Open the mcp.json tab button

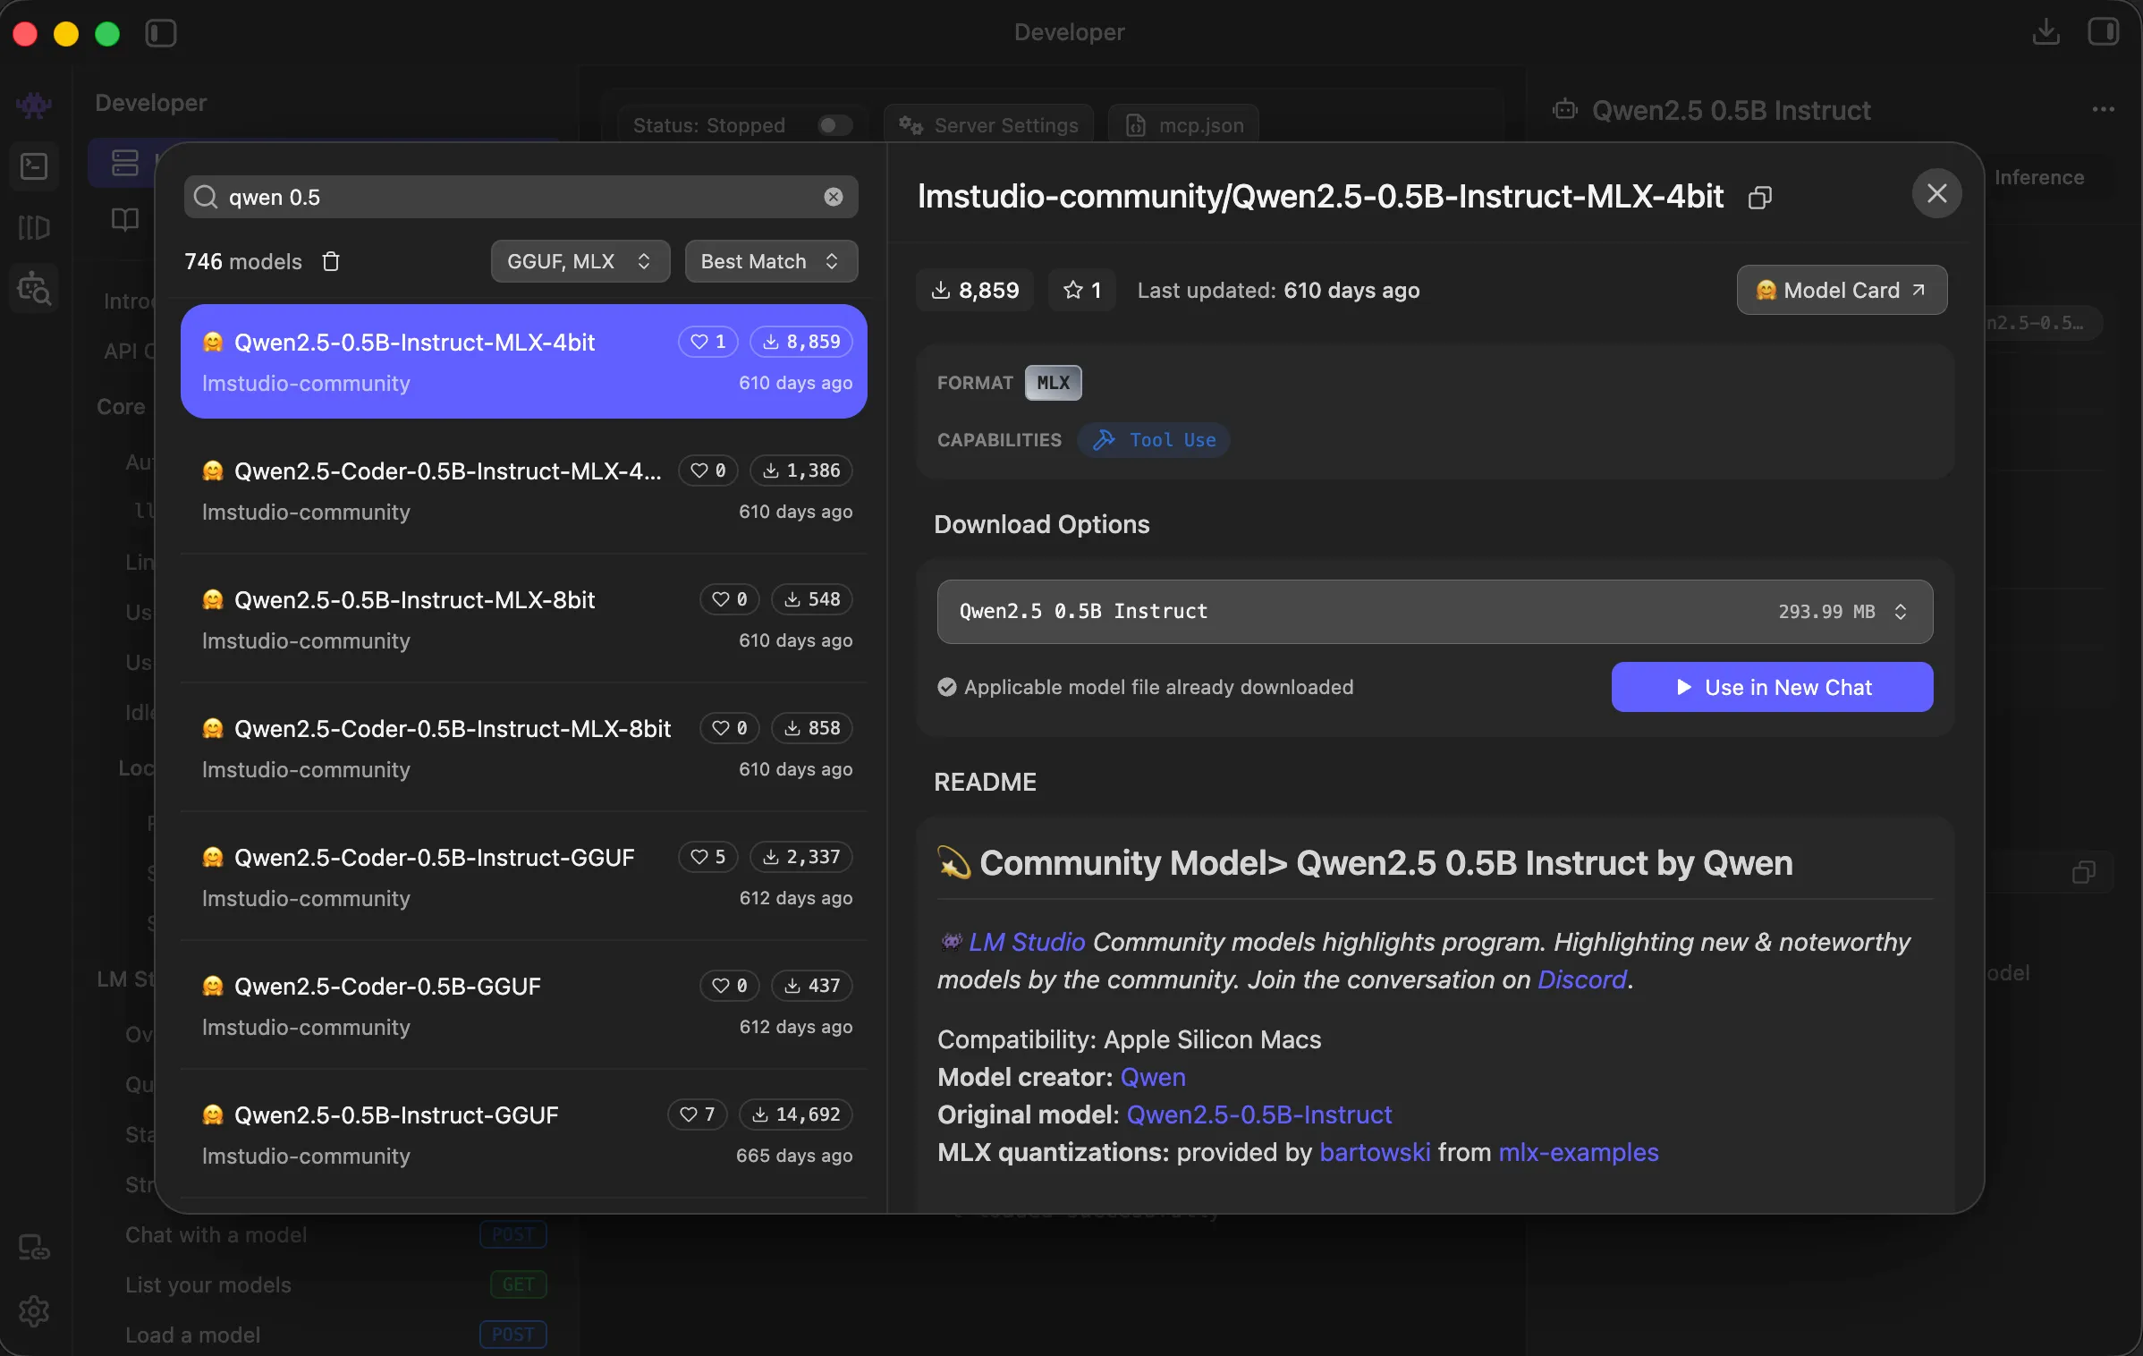[x=1182, y=125]
